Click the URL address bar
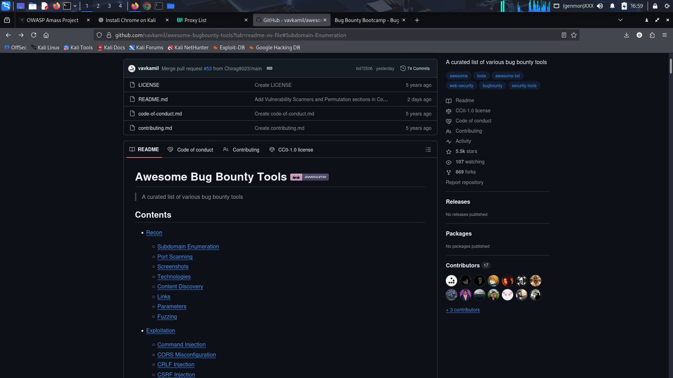The height and width of the screenshot is (378, 673). pyautogui.click(x=336, y=35)
